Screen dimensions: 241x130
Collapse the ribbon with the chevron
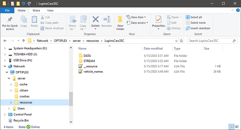[232, 10]
